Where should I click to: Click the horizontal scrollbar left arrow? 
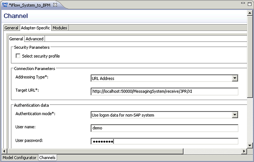click(x=4, y=151)
